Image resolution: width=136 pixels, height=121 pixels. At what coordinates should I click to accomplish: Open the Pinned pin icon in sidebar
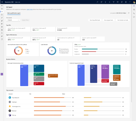point(2,18)
